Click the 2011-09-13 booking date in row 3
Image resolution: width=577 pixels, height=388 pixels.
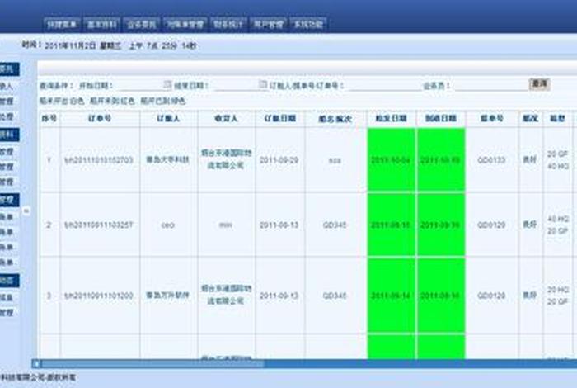pyautogui.click(x=279, y=296)
